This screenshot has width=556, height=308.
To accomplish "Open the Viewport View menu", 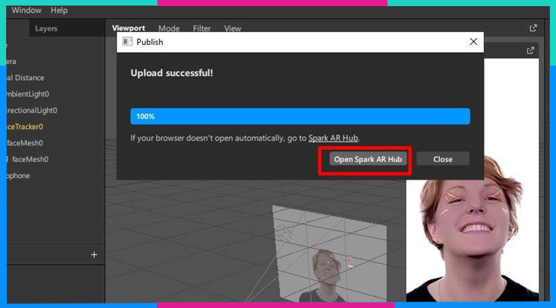I will [232, 28].
